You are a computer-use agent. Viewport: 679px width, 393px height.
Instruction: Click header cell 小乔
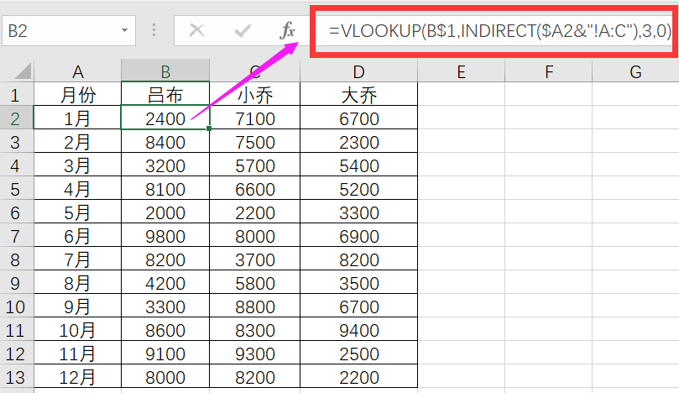click(x=254, y=96)
